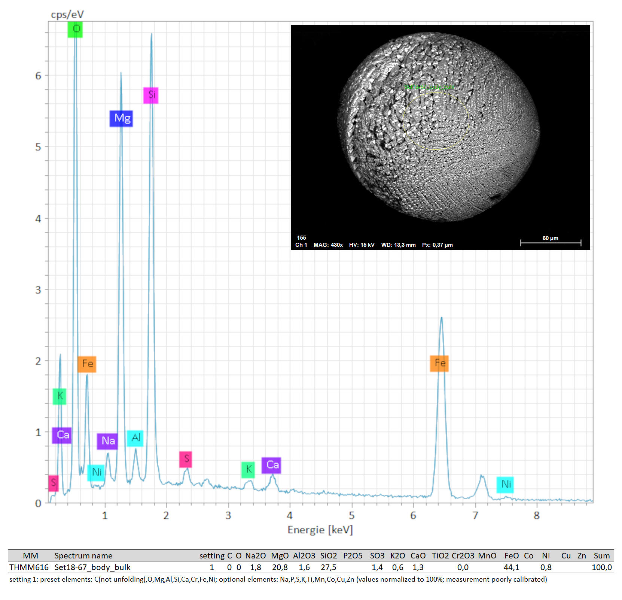Select the orange Fe label near 6.4 keV
This screenshot has height=600, width=622.
[x=439, y=363]
